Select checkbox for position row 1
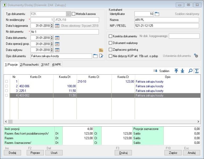 (6, 81)
